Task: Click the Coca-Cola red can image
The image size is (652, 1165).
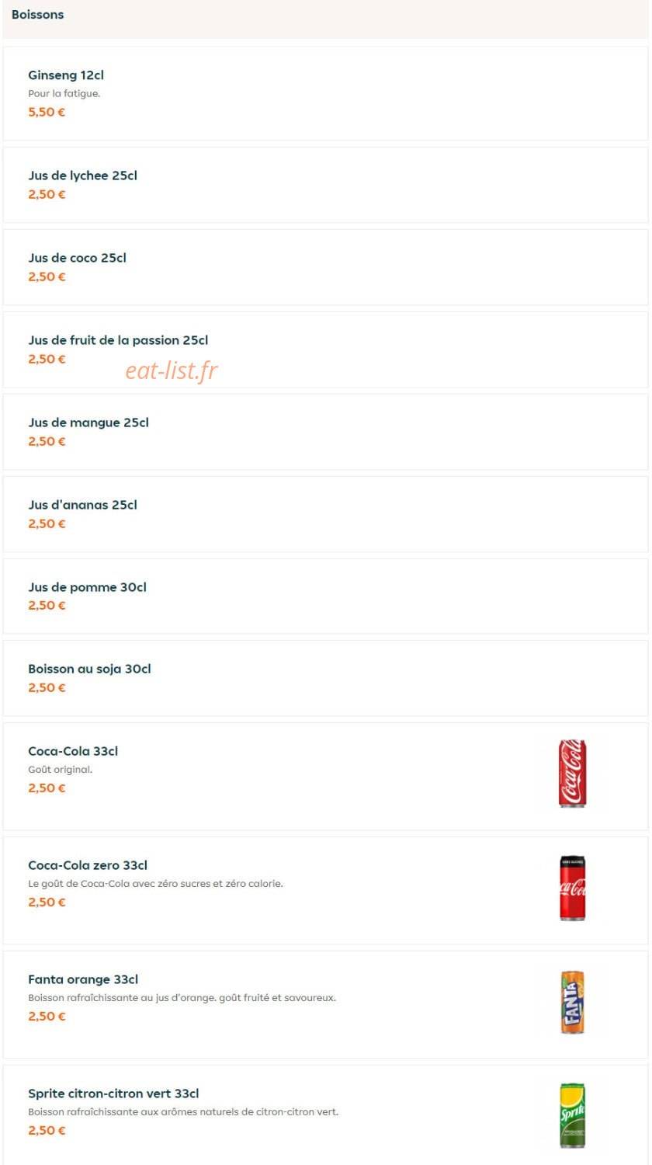Action: (573, 773)
